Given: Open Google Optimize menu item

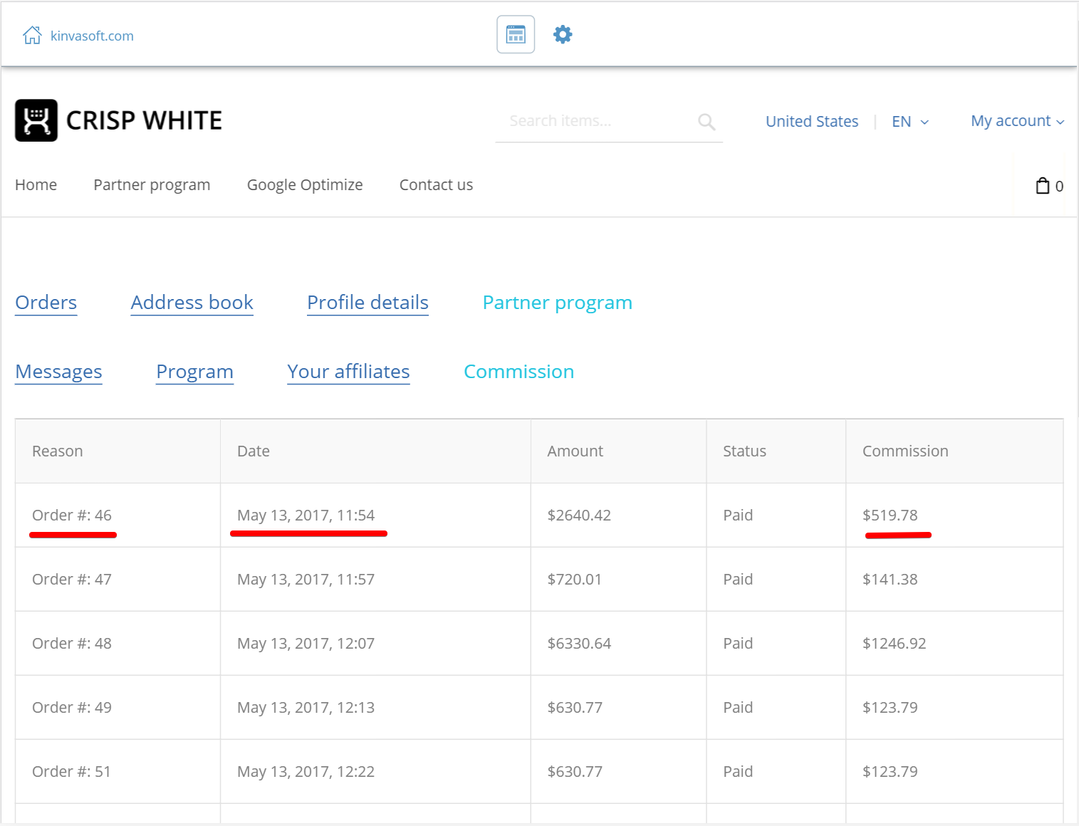Looking at the screenshot, I should click(305, 185).
